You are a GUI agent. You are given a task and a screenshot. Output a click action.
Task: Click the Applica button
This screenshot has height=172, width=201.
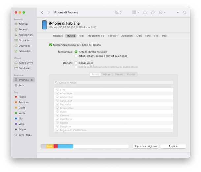tap(173, 146)
